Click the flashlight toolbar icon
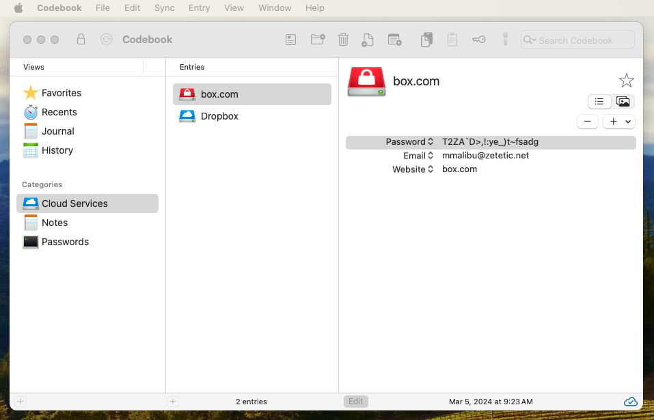The height and width of the screenshot is (420, 654). [505, 40]
